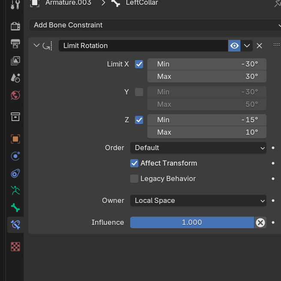
Task: Open the World properties tab
Action: (15, 95)
